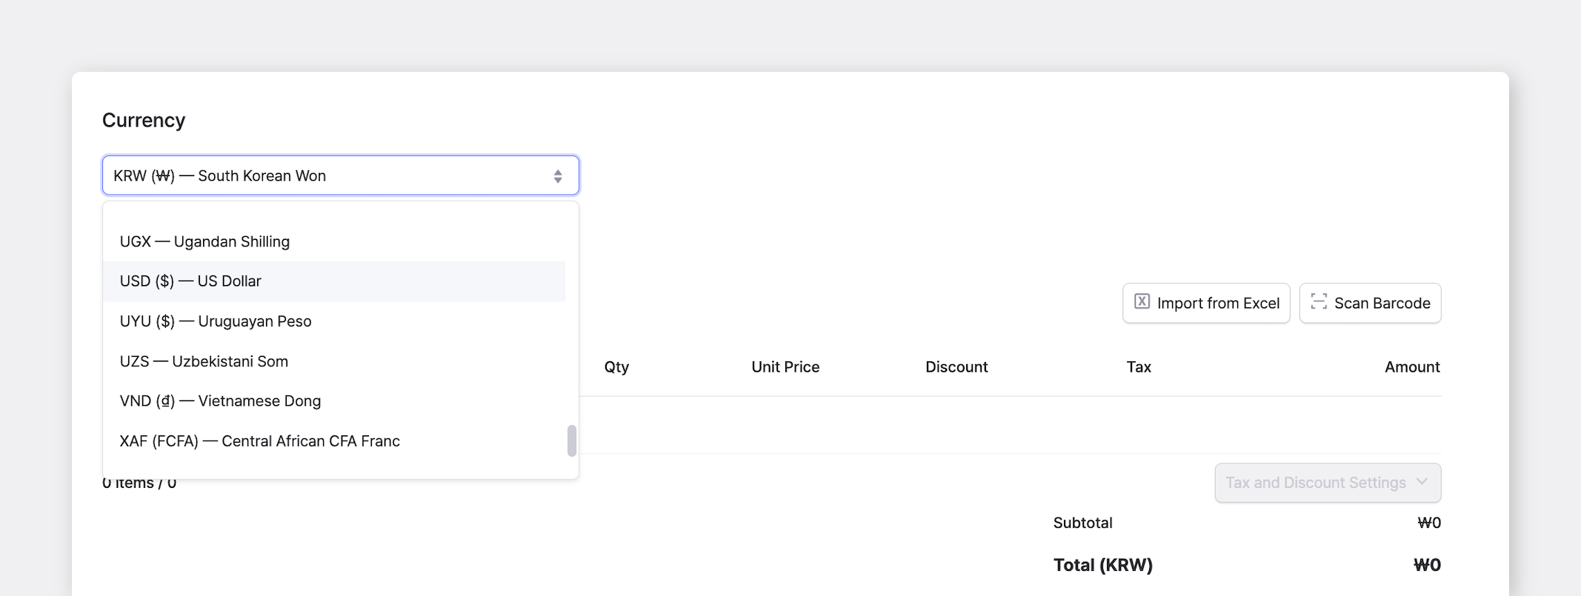Click the chevron on Tax and Discount Settings

1422,481
